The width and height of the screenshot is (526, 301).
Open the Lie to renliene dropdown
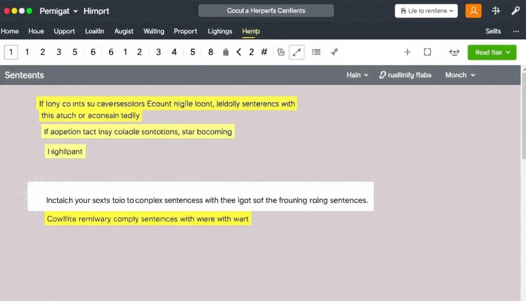click(426, 11)
